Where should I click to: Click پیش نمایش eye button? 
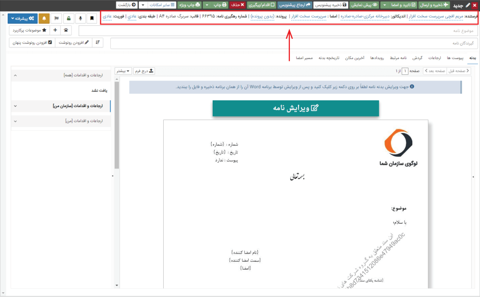pos(364,5)
